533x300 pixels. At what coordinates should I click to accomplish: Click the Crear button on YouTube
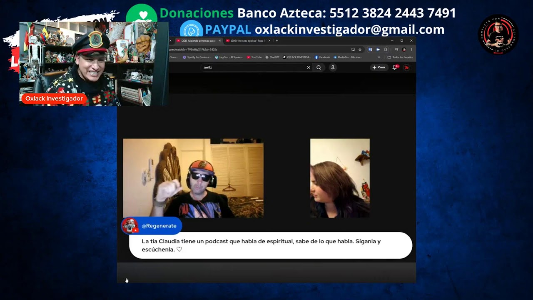379,67
